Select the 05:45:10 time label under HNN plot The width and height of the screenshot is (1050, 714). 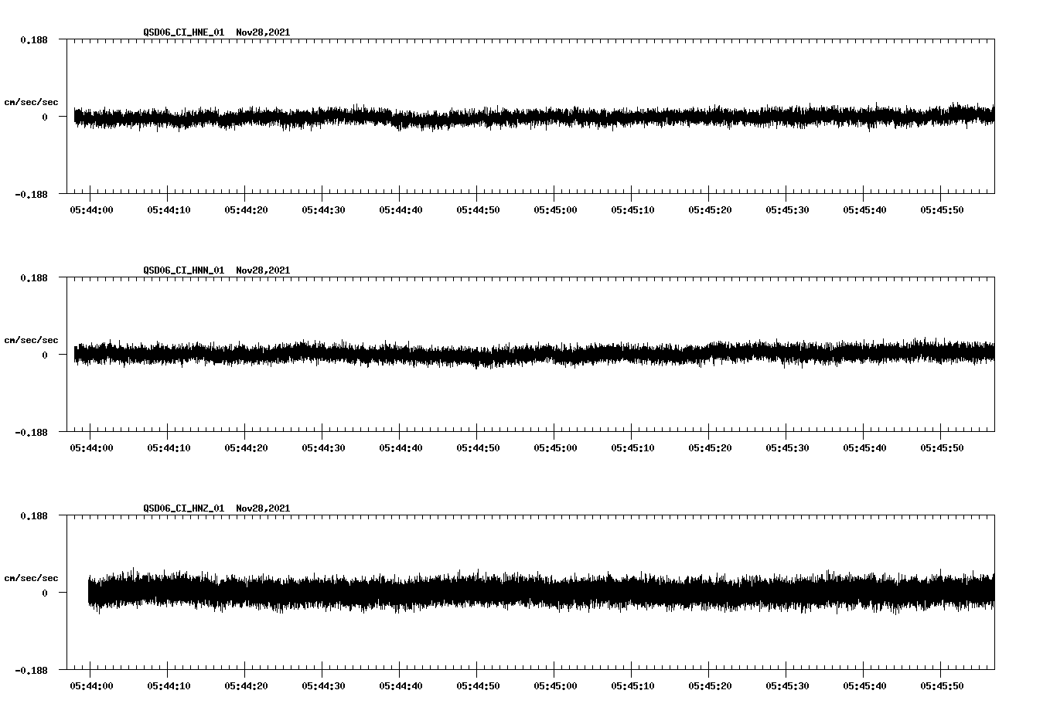[x=632, y=448]
